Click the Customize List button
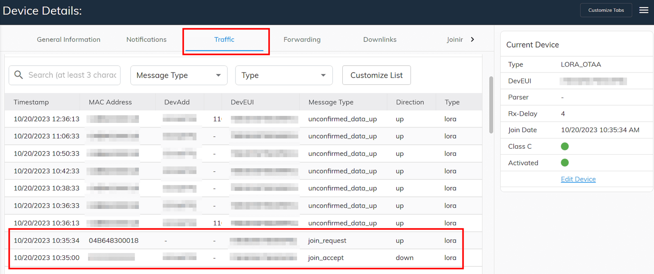 (376, 75)
